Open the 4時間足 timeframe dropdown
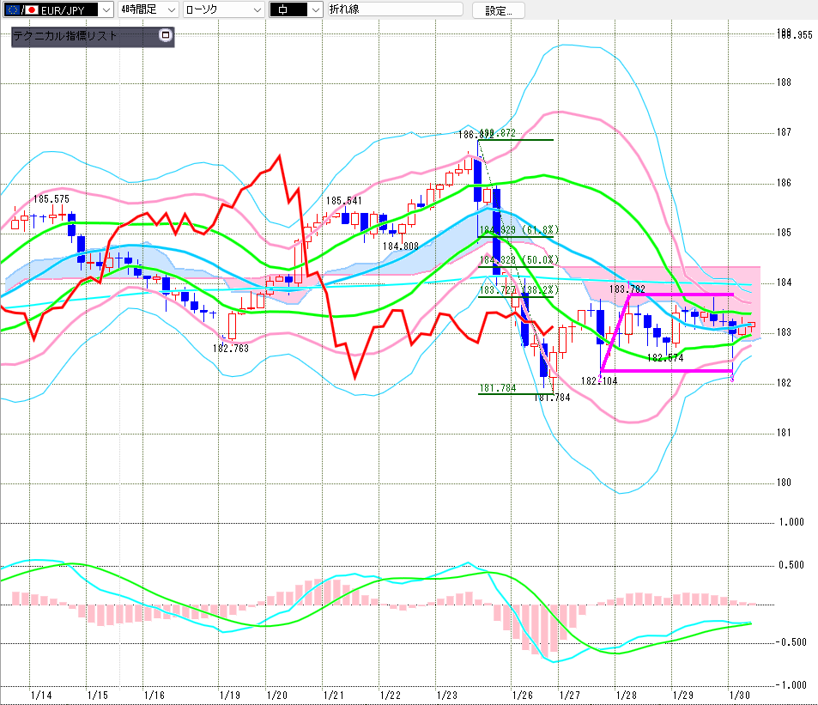Viewport: 818px width, 705px height. click(170, 9)
